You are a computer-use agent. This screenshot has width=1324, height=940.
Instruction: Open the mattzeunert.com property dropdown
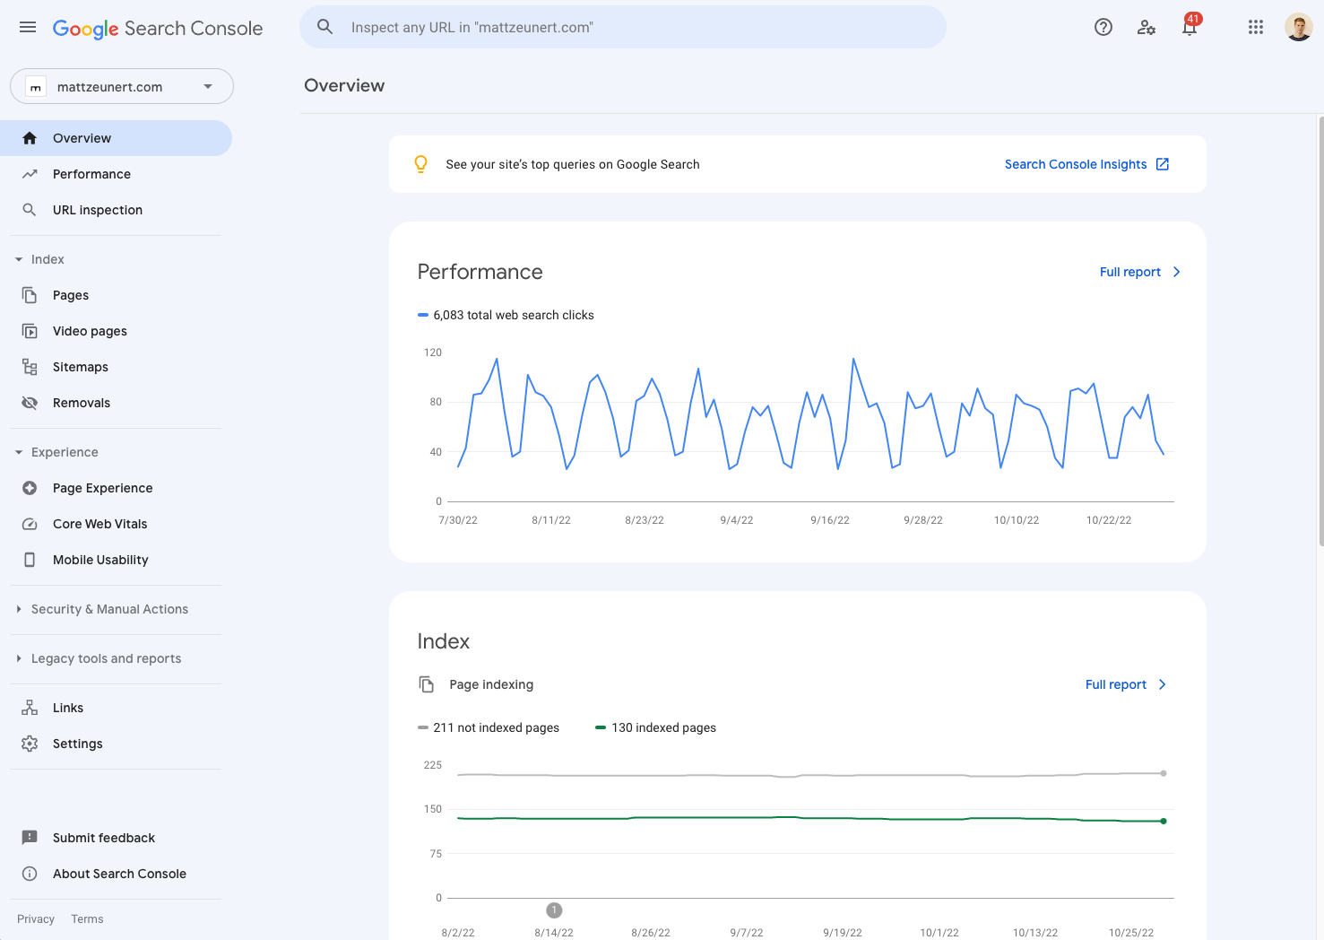click(122, 86)
